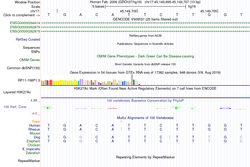Viewport: 250px width, 167px height.
Task: Click the blue outlined PhyloP conservation mark
Action: tap(225, 108)
